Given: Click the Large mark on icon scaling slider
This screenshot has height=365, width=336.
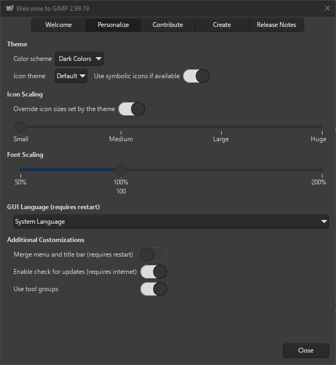Looking at the screenshot, I should [x=221, y=127].
